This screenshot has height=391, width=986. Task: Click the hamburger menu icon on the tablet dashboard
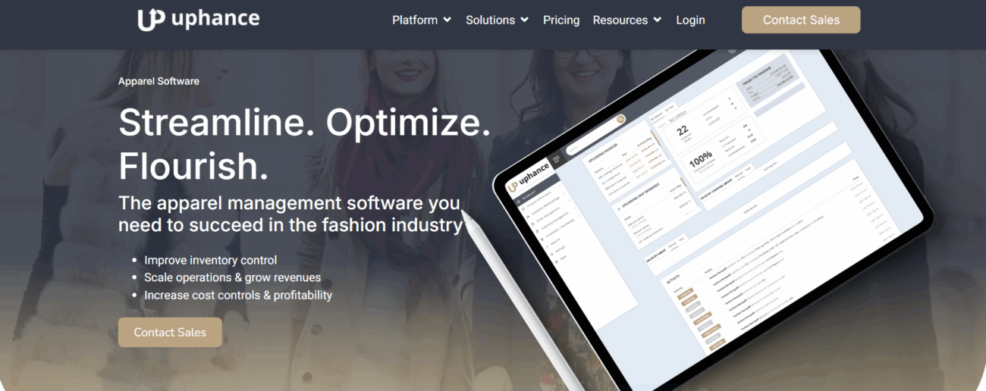point(557,160)
